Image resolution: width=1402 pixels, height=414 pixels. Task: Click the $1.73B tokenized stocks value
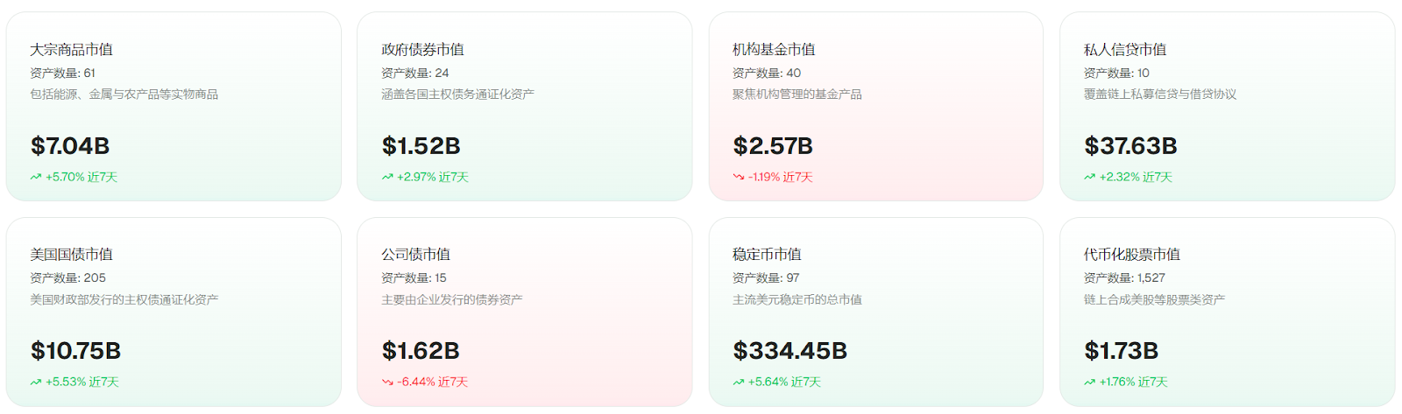[1122, 351]
